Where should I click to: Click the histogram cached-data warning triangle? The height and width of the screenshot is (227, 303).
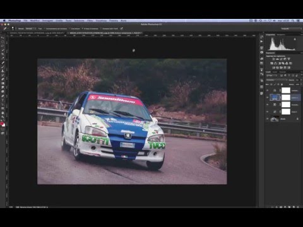click(295, 39)
